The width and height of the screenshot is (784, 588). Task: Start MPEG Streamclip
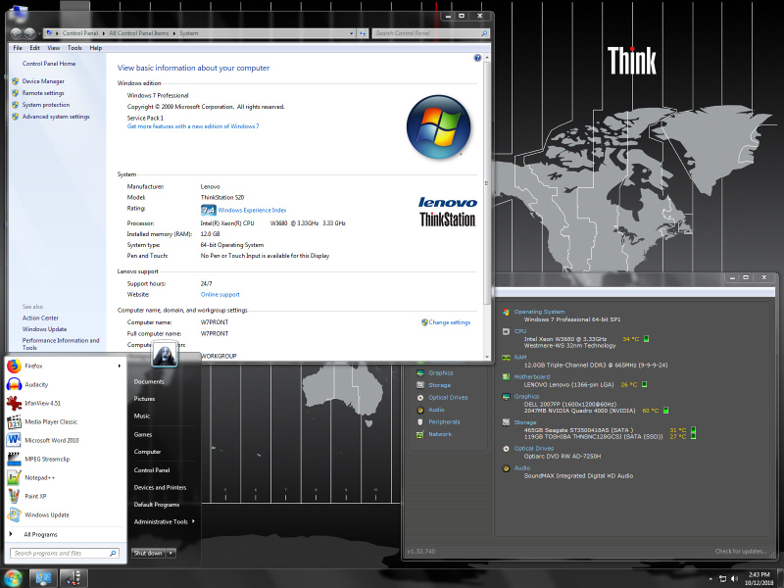[x=47, y=459]
